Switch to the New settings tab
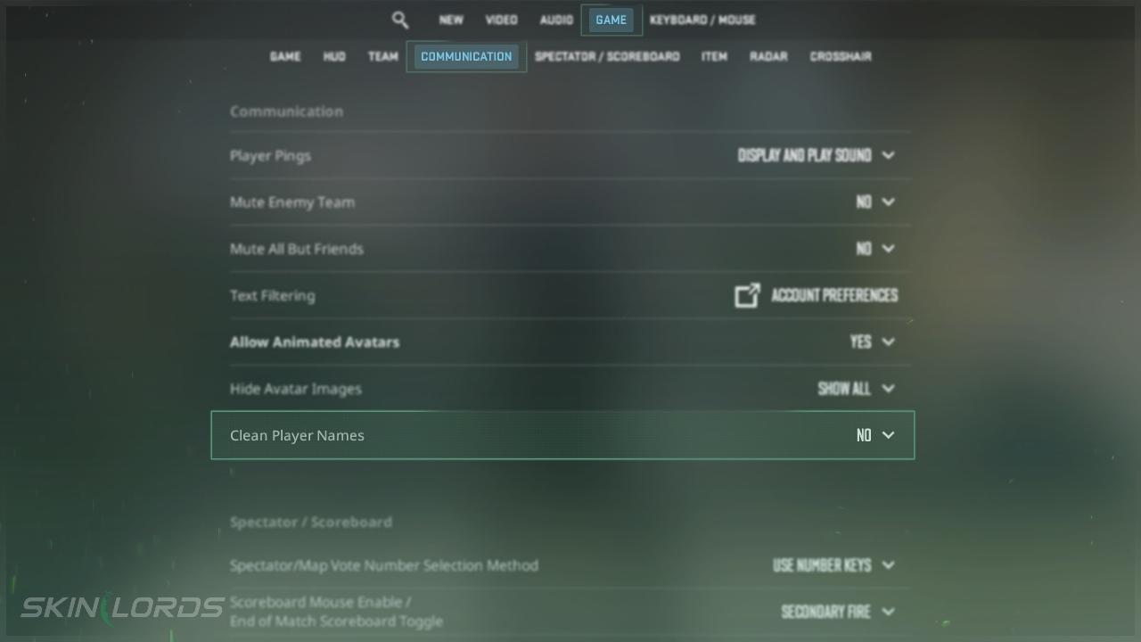This screenshot has width=1141, height=642. [x=451, y=20]
